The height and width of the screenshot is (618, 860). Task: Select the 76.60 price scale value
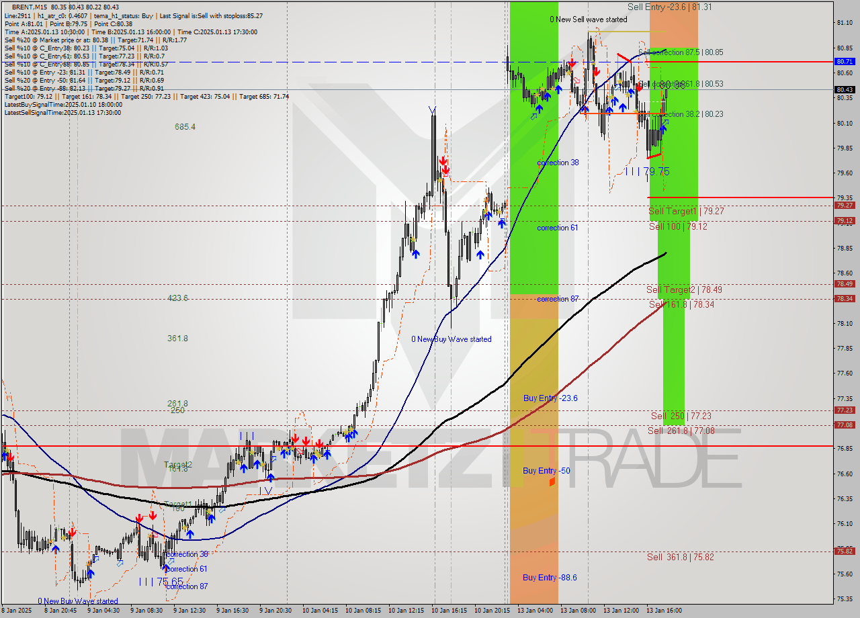[x=845, y=474]
